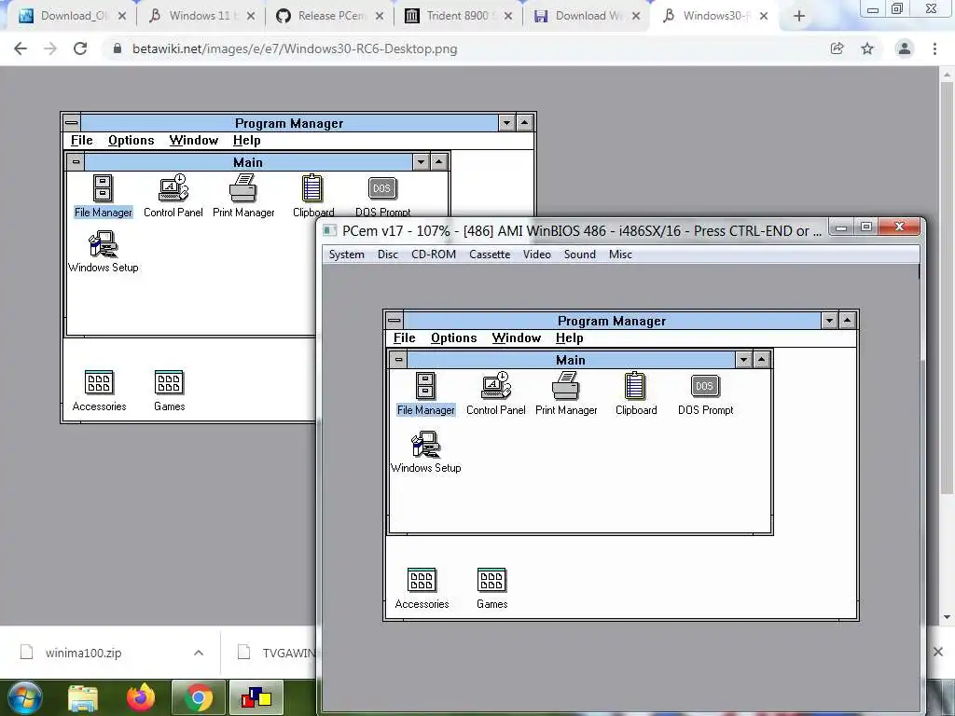Click File Manager icon in browser image

103,196
